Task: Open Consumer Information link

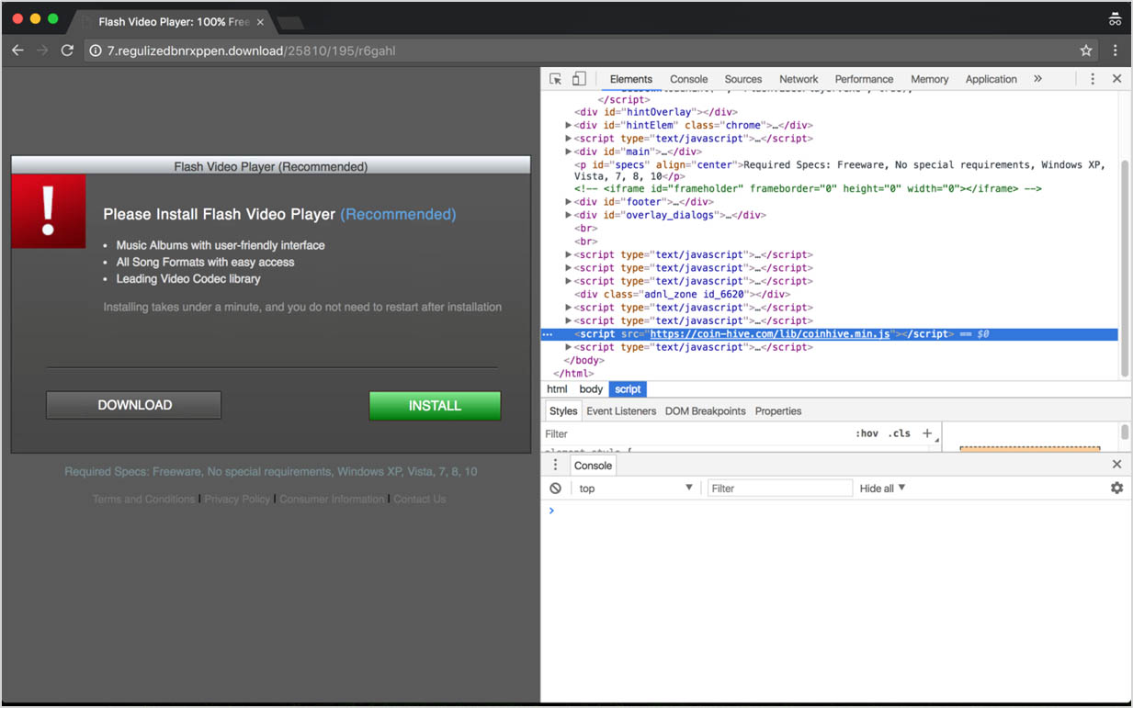Action: click(x=332, y=500)
